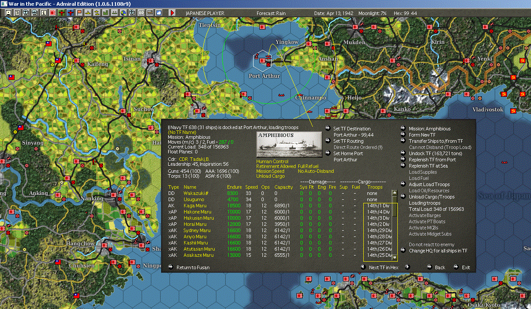Click the blue cloud weather toolbar icon
This screenshot has width=531, height=309.
pos(159,13)
